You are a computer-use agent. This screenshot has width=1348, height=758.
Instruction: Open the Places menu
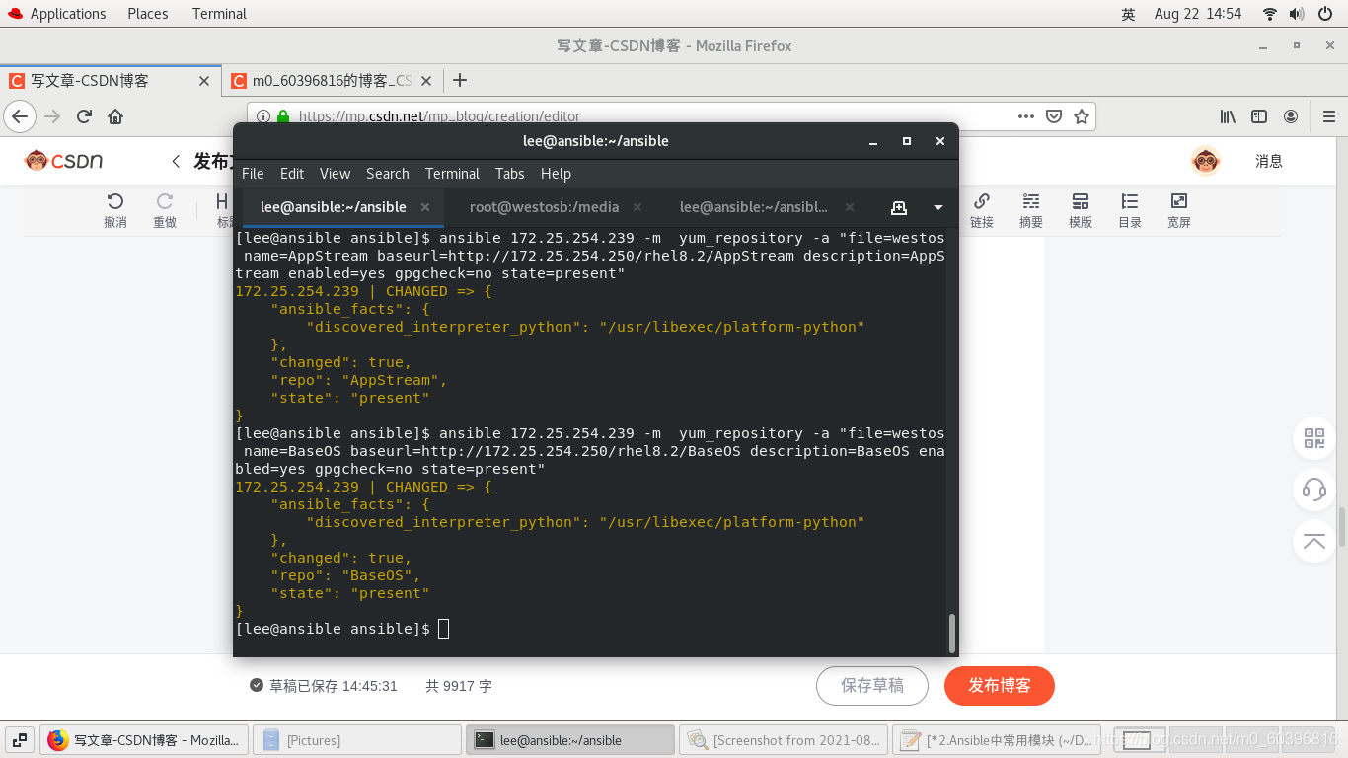pos(148,14)
